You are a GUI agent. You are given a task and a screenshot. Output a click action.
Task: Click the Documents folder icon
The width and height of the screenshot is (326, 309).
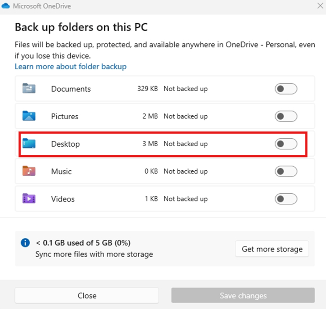click(29, 88)
